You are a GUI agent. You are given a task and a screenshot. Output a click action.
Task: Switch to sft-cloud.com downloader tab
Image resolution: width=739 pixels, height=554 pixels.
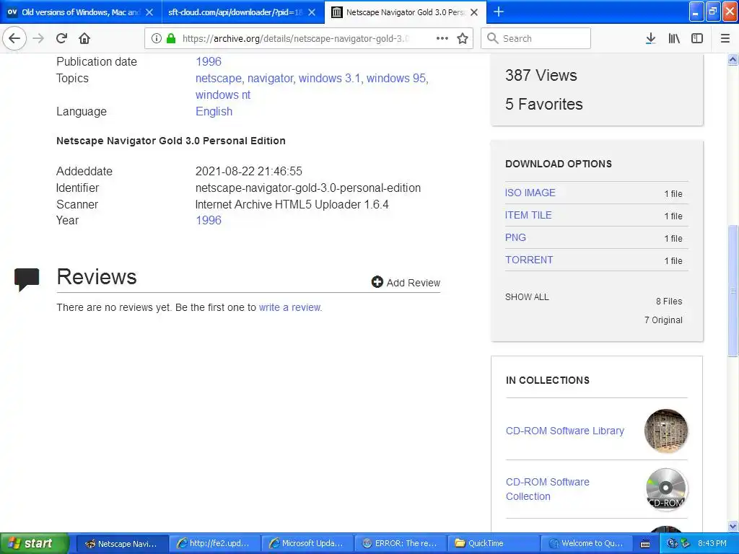point(242,12)
